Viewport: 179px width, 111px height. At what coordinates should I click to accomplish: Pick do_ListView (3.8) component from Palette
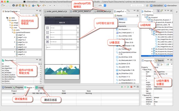pos(124,36)
